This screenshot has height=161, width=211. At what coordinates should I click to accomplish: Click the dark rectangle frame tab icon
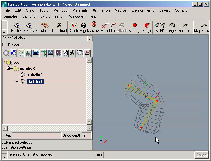tap(80, 53)
